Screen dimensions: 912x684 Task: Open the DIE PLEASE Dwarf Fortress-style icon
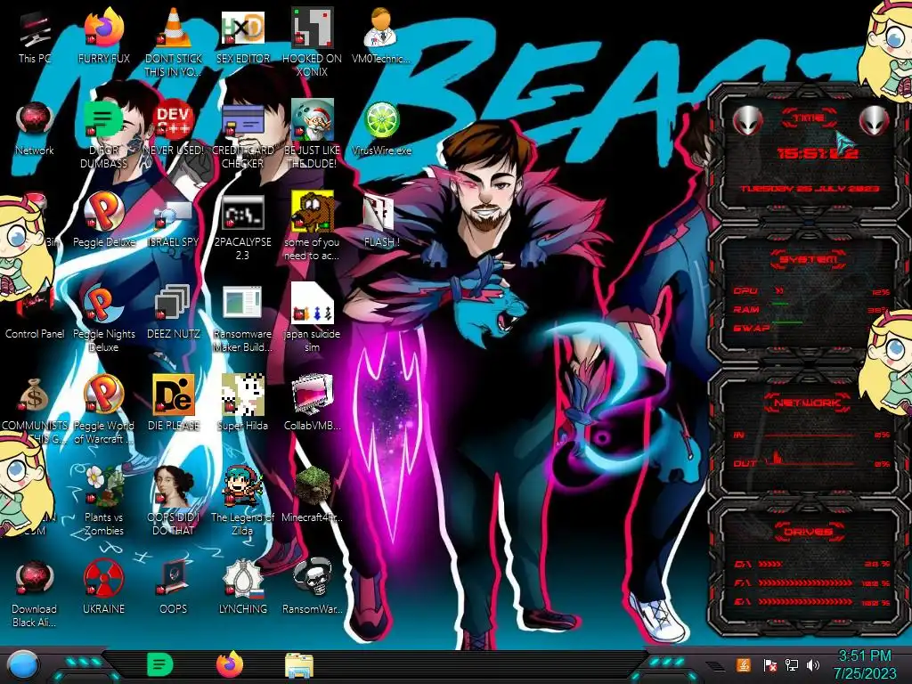pos(173,403)
